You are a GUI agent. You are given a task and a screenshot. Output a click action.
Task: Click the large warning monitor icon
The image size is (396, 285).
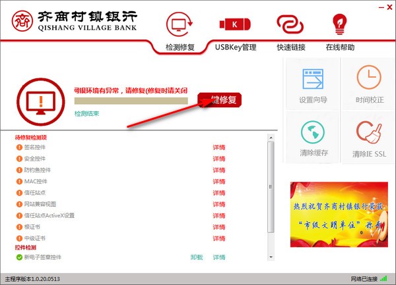[x=41, y=102]
